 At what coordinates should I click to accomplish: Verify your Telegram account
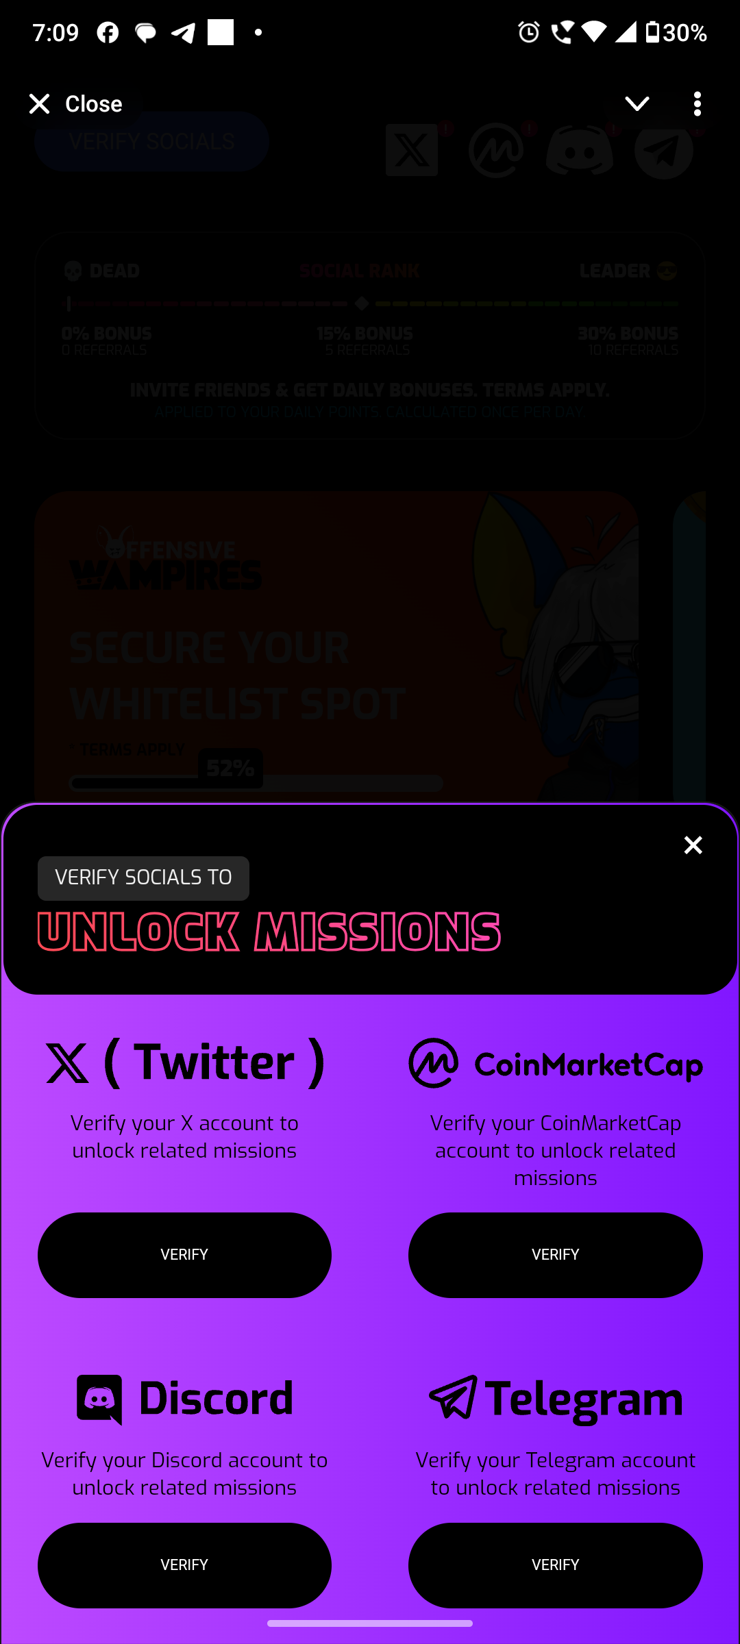556,1565
